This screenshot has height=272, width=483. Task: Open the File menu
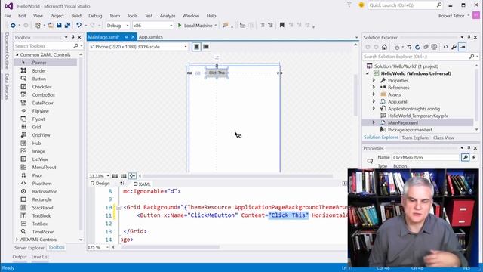(x=8, y=15)
